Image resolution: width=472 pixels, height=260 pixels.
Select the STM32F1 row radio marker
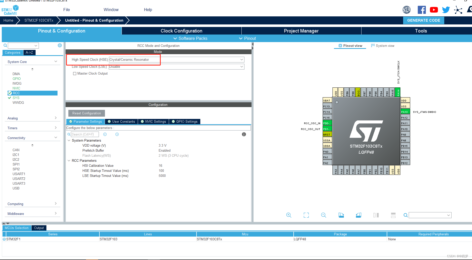tap(4, 239)
